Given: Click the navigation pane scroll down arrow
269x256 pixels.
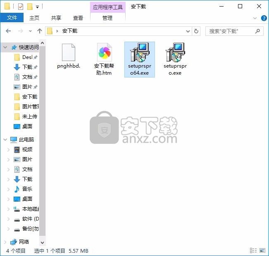Looking at the screenshot, I should tap(43, 243).
